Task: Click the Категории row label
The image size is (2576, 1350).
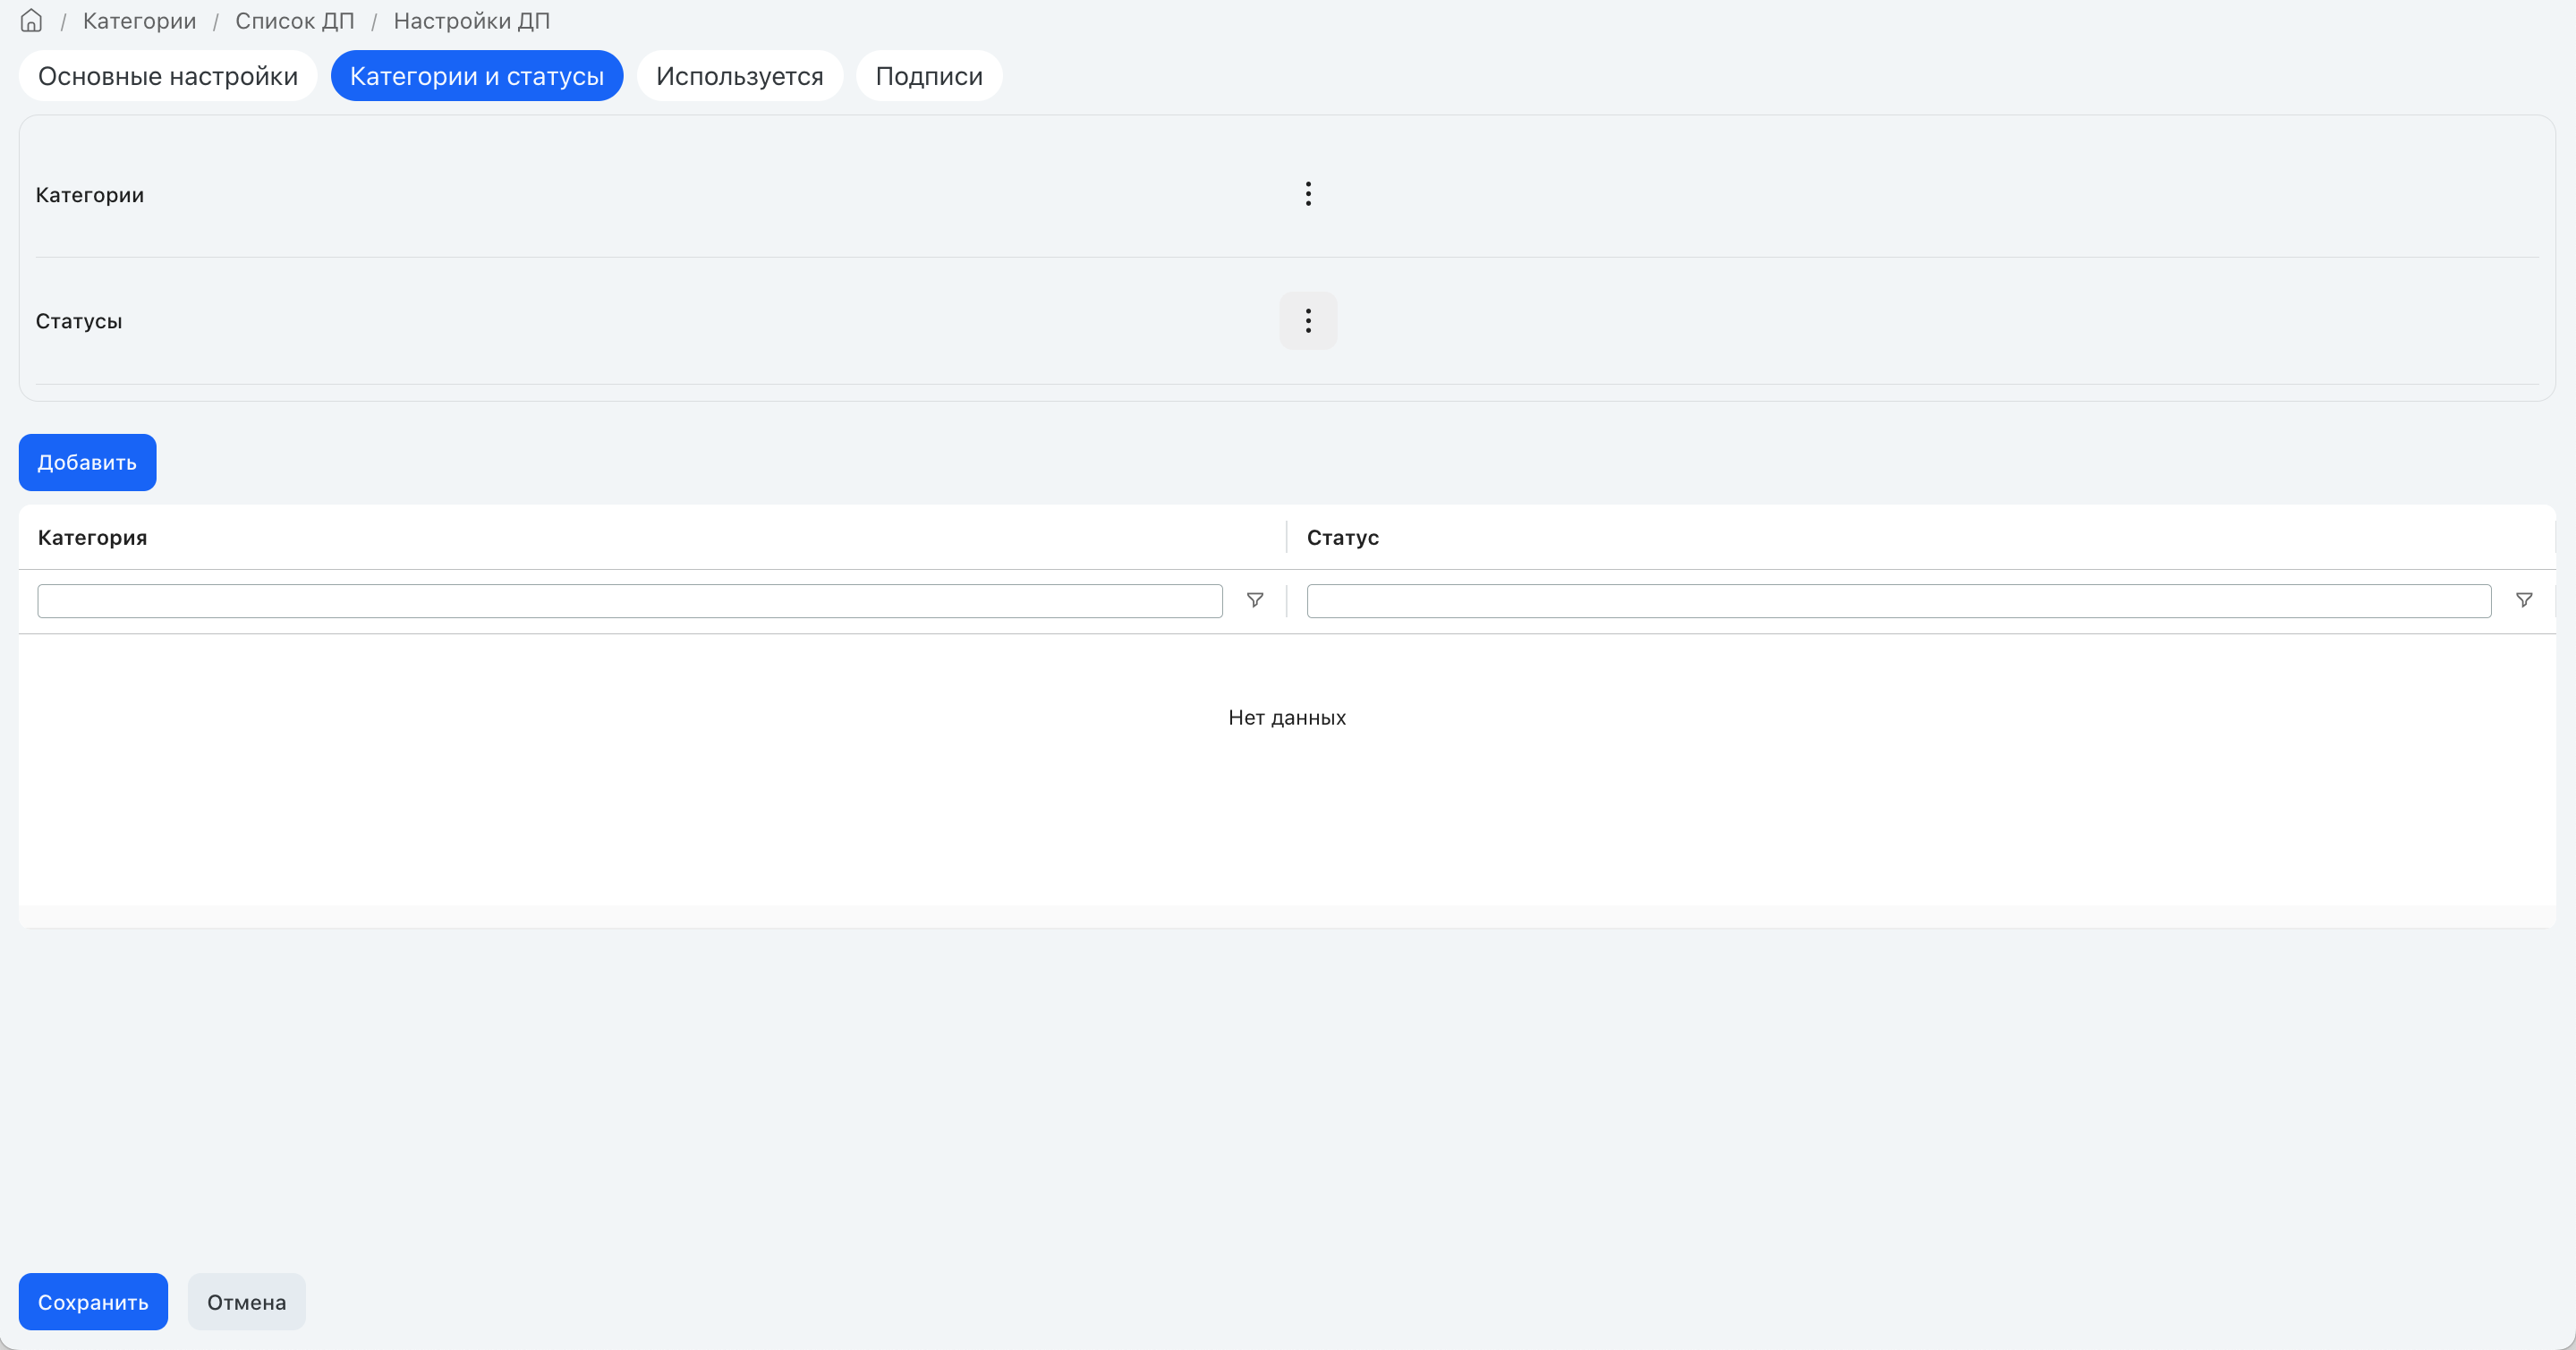Action: click(x=90, y=195)
